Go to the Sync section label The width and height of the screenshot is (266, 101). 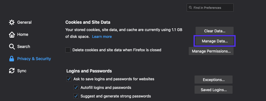point(22,71)
